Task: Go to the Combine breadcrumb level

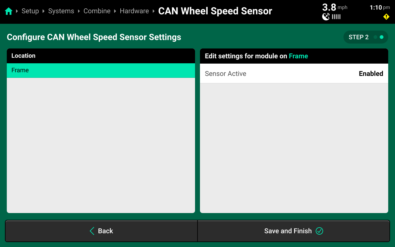Action: pos(97,11)
